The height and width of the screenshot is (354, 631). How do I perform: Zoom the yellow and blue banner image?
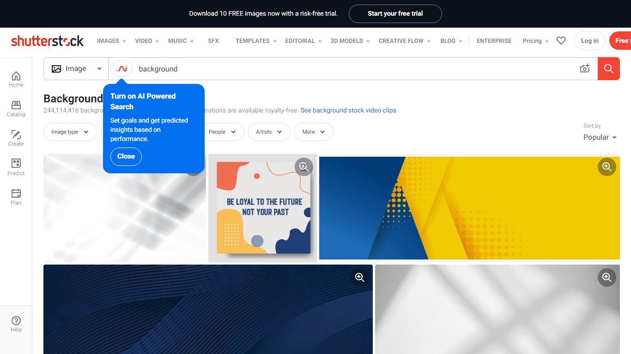607,167
